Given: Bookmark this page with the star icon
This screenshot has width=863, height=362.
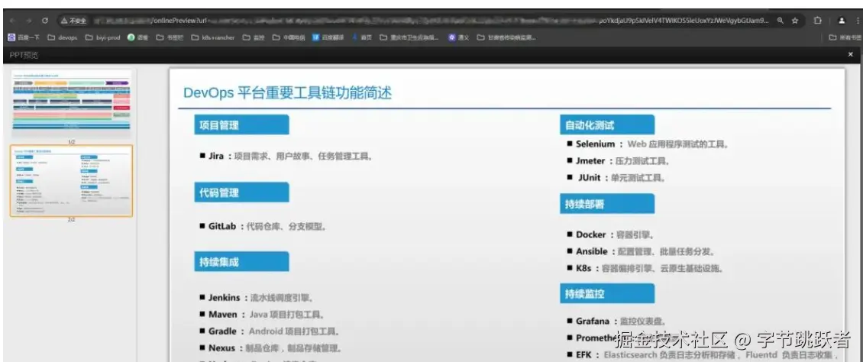Looking at the screenshot, I should (x=795, y=21).
